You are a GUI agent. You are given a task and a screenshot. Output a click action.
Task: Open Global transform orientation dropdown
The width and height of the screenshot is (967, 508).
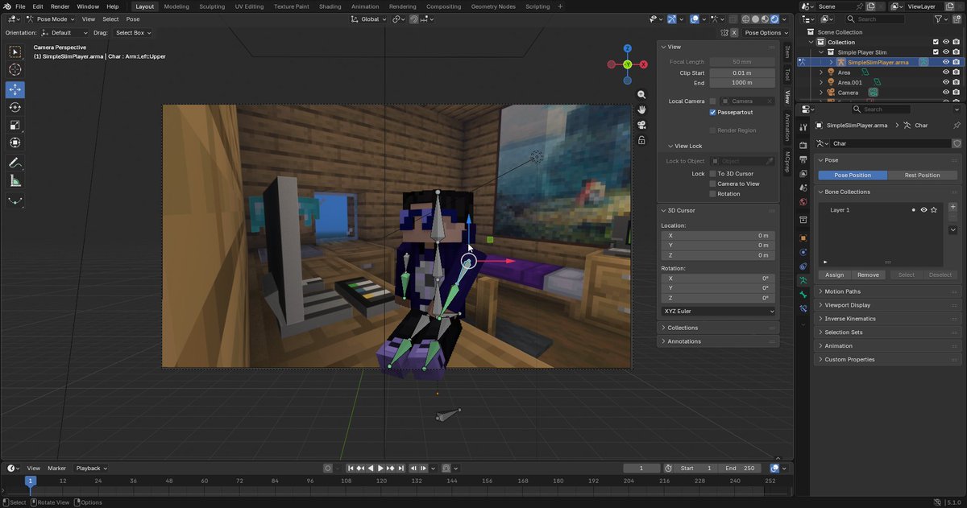[368, 19]
